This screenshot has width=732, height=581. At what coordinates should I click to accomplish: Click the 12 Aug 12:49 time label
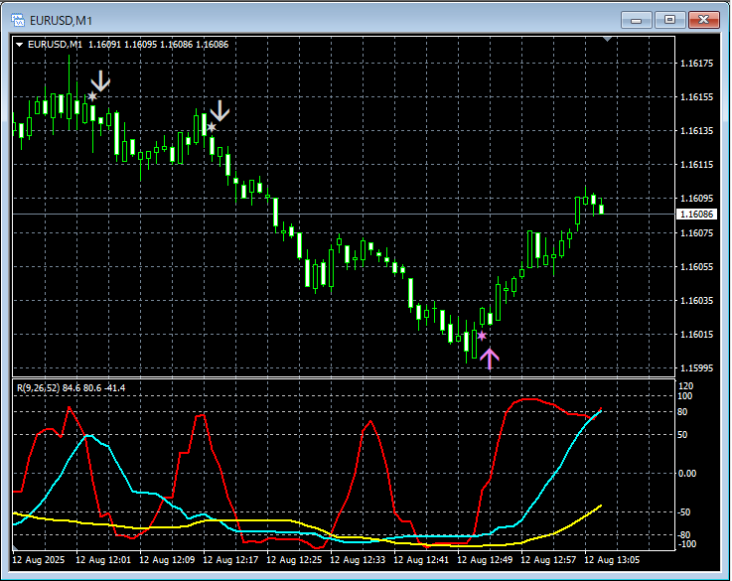485,559
